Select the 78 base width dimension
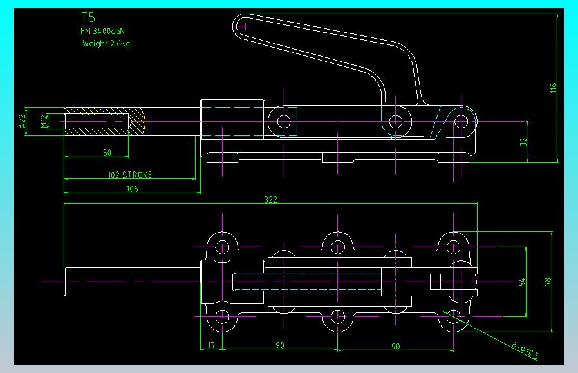The image size is (578, 373). (x=548, y=282)
